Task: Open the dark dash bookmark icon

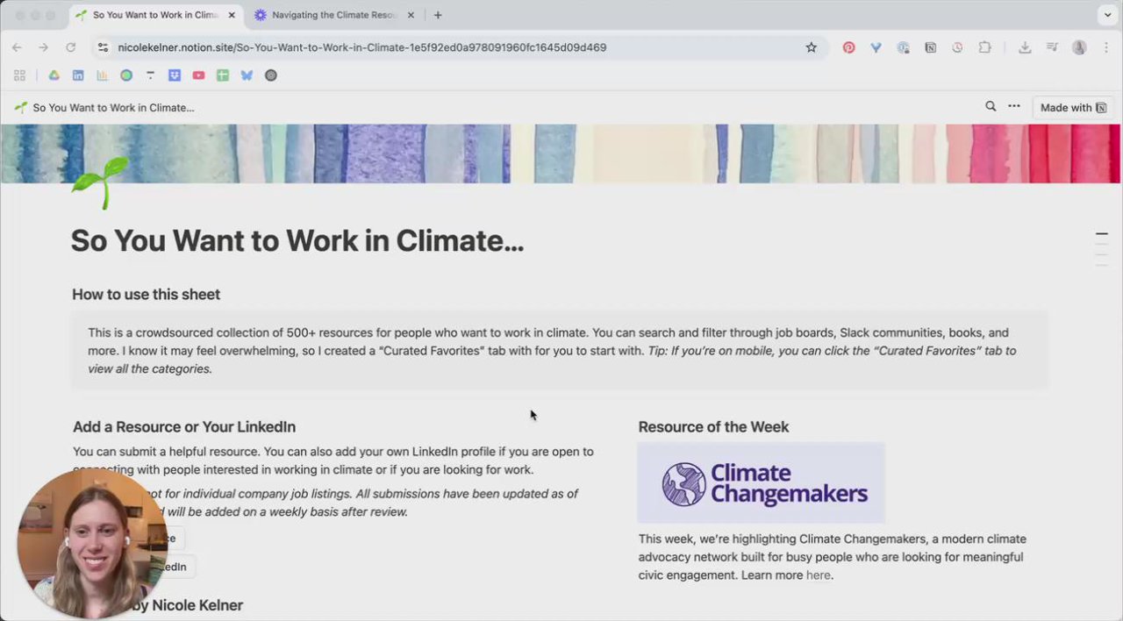Action: (x=150, y=75)
